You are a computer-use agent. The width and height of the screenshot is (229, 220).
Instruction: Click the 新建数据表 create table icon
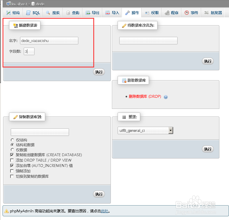pyautogui.click(x=16, y=25)
